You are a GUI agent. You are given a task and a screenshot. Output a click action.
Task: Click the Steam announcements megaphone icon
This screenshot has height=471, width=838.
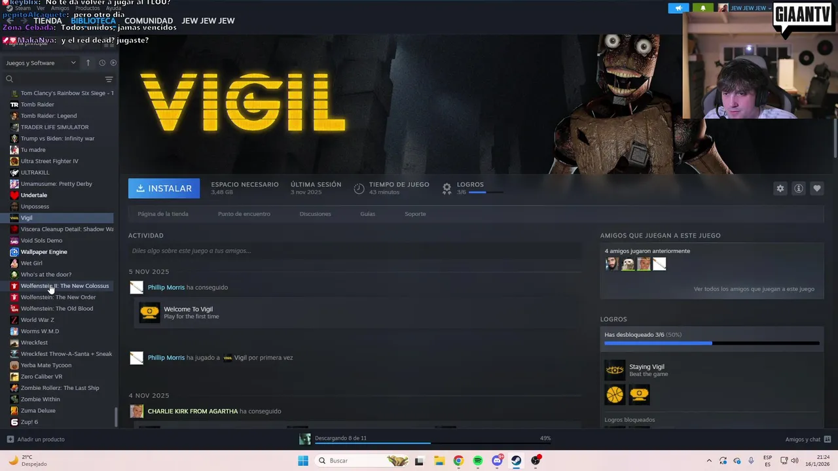(x=679, y=8)
